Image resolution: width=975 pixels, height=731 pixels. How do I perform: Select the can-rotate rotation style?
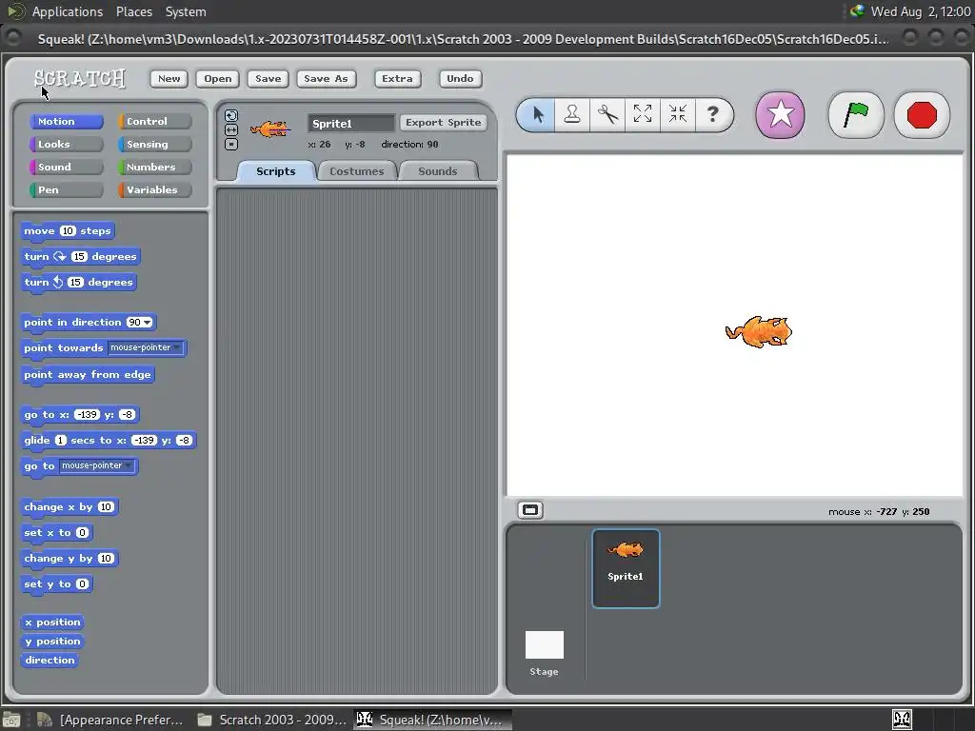pyautogui.click(x=231, y=115)
